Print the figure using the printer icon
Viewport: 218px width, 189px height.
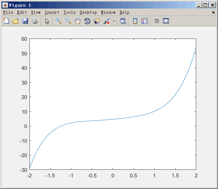35,21
